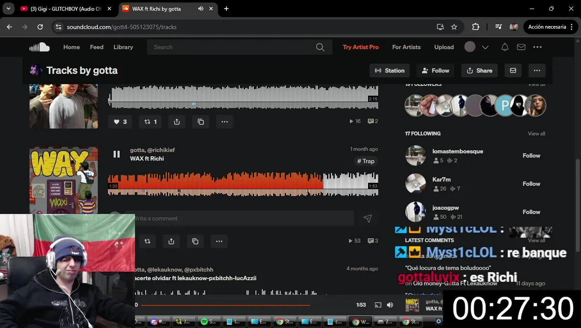The height and width of the screenshot is (328, 581).
Task: Copy link of the first track
Action: 201,122
